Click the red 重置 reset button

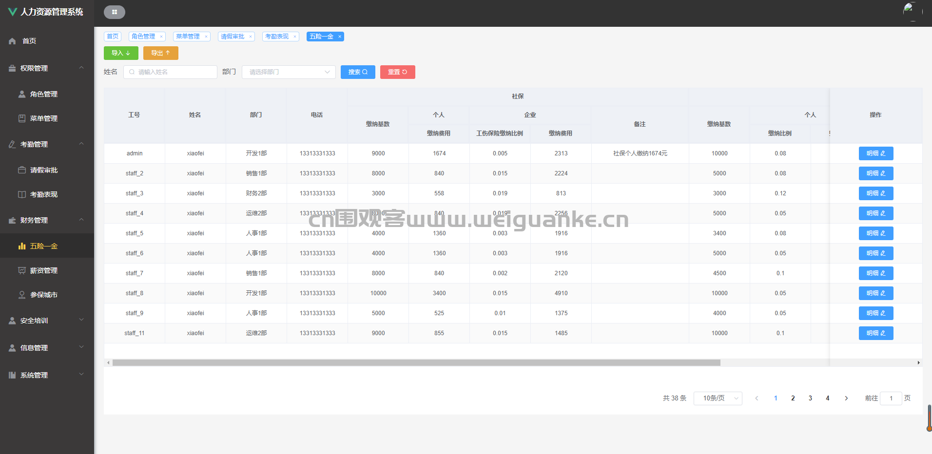(398, 72)
